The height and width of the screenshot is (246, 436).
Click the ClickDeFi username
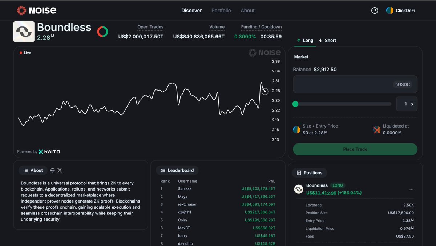(405, 11)
